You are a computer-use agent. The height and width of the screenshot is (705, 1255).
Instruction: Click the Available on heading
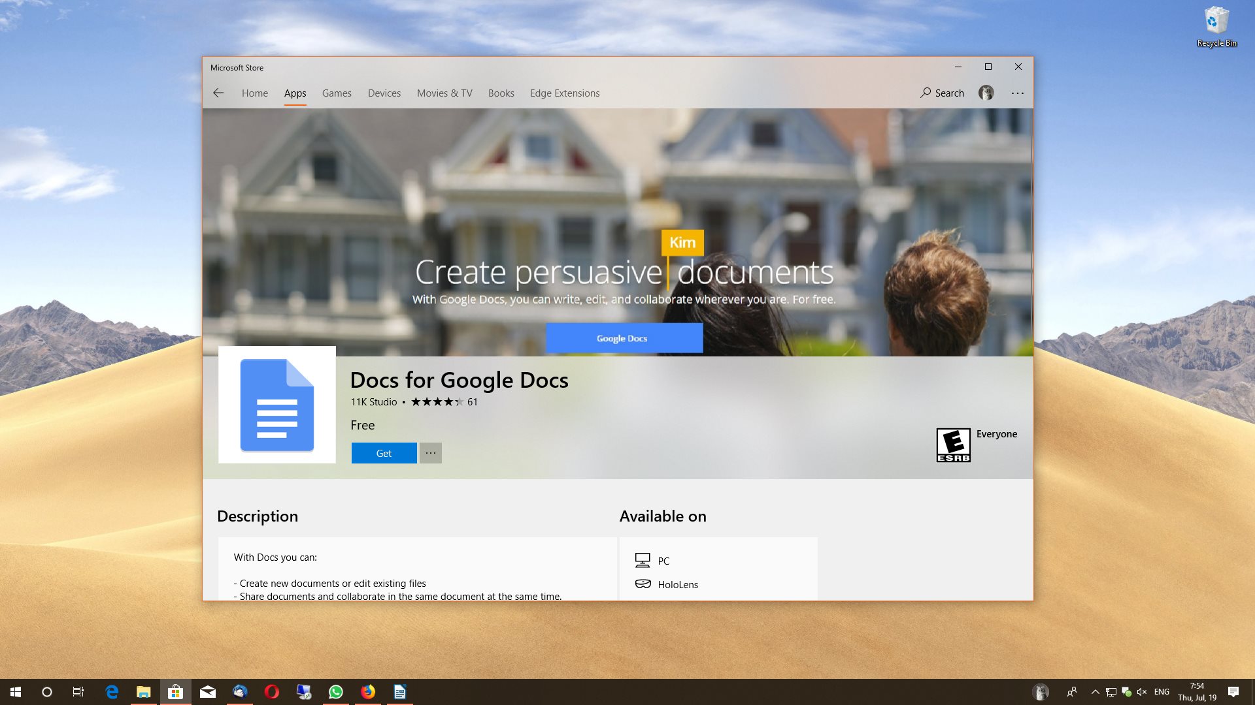(663, 516)
